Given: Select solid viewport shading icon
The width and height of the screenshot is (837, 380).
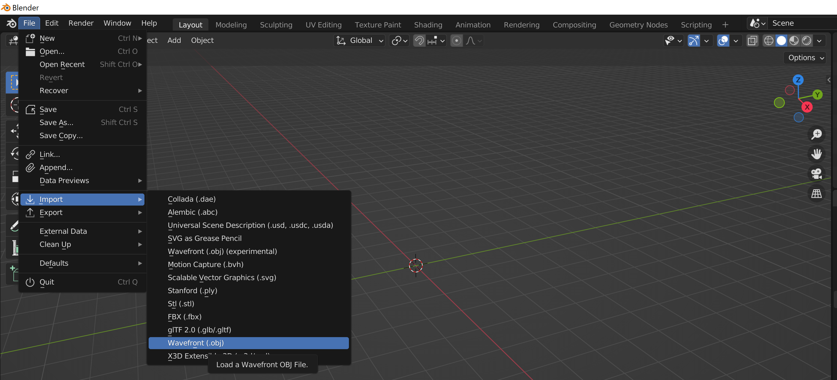Looking at the screenshot, I should click(781, 41).
